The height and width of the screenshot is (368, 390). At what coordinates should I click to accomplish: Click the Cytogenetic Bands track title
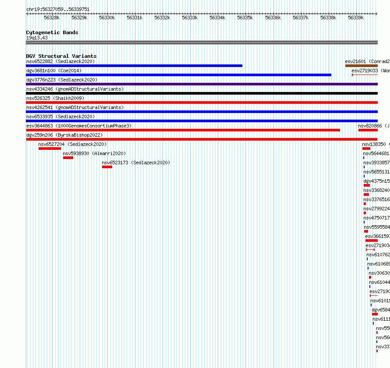click(x=52, y=32)
